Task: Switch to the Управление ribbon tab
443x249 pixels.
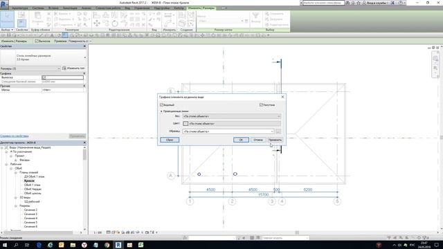Action: click(142, 8)
